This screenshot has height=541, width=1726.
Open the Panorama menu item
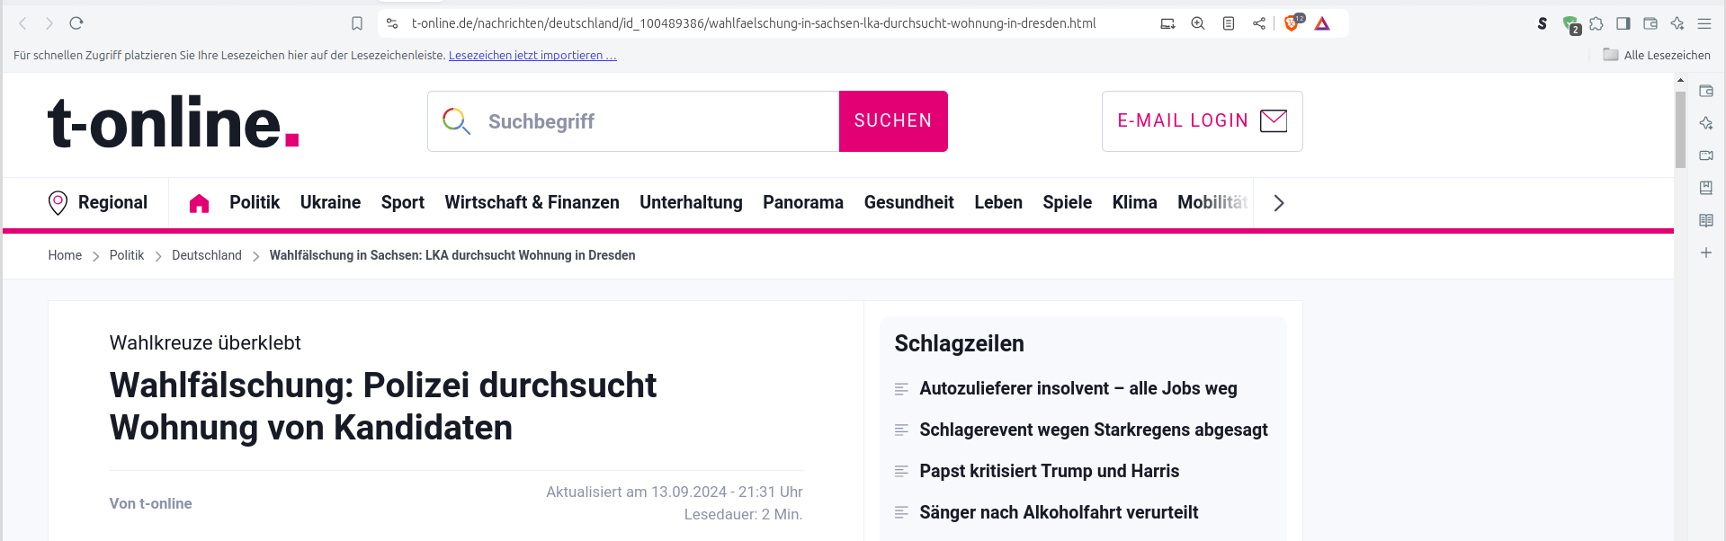(x=803, y=203)
